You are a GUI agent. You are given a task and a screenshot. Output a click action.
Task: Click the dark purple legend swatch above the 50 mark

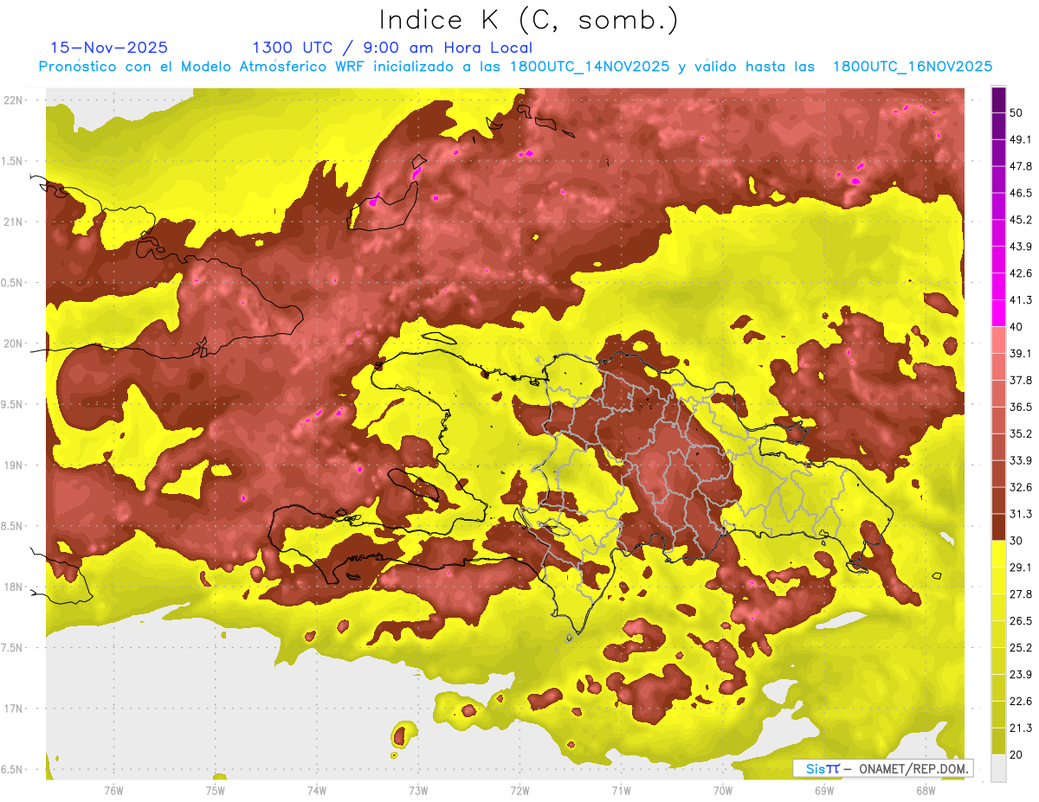pyautogui.click(x=998, y=99)
